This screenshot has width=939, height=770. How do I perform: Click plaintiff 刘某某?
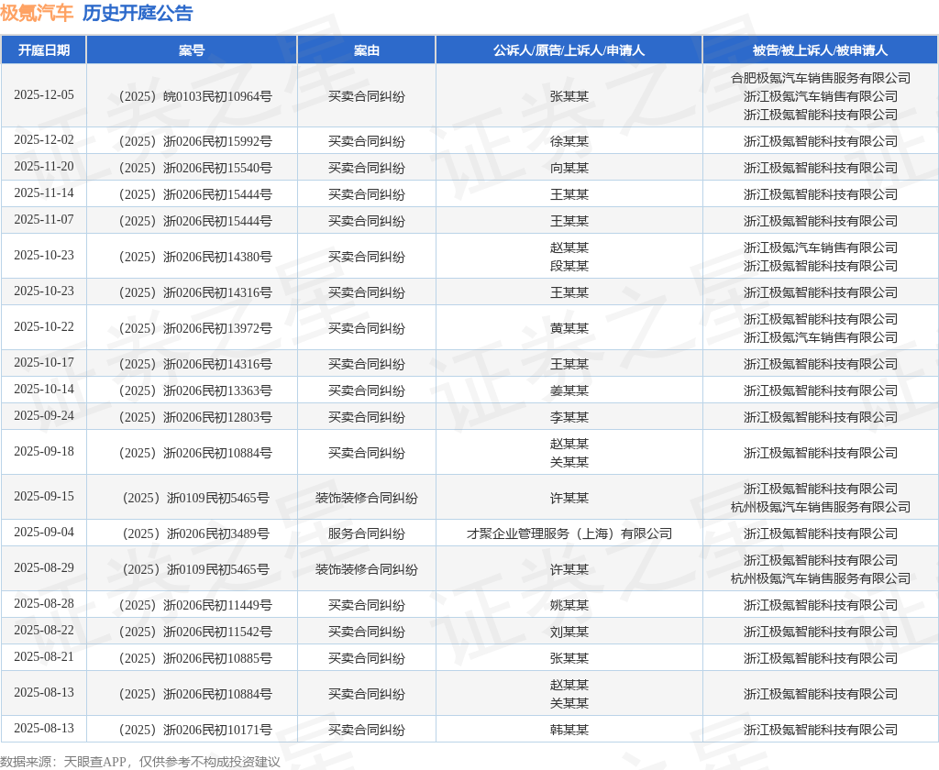pyautogui.click(x=569, y=632)
